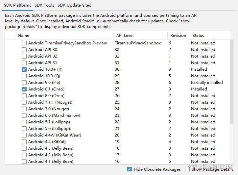Open the SDK Tools tab
The image size is (238, 175).
click(44, 5)
